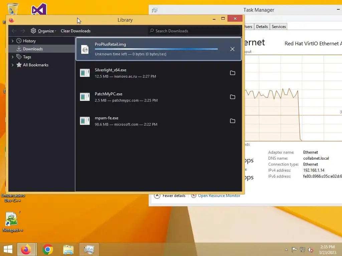Launch Chrome from the taskbar

pos(48,249)
